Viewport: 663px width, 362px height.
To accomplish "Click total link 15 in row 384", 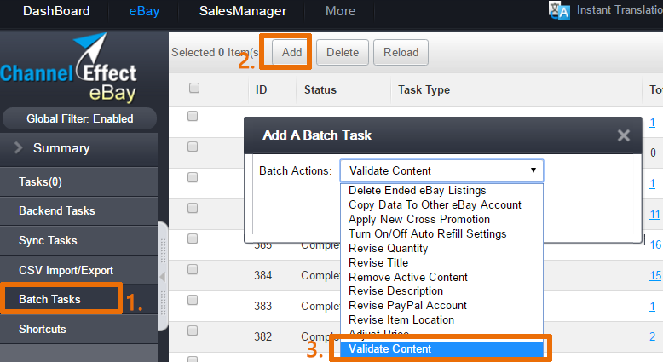I will click(655, 275).
